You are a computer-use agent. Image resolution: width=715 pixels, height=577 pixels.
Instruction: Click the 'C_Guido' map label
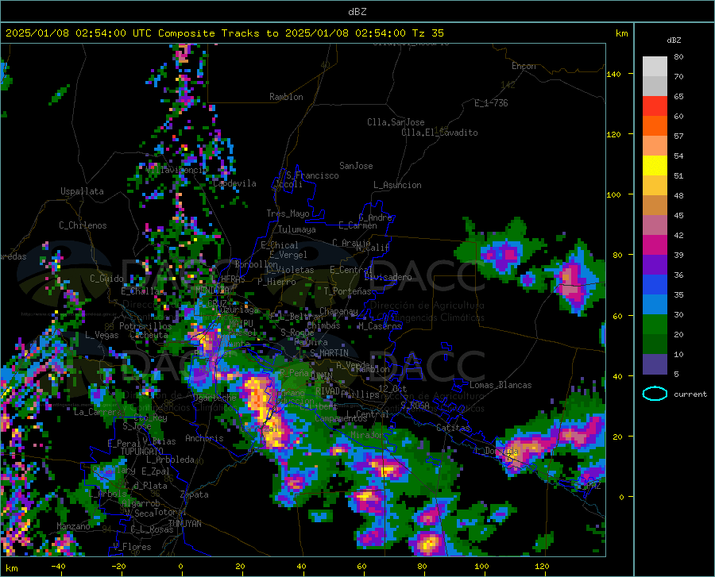106,279
